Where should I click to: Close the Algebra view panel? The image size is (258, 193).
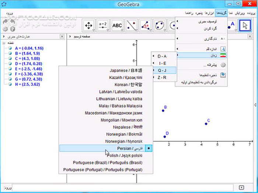point(62,36)
